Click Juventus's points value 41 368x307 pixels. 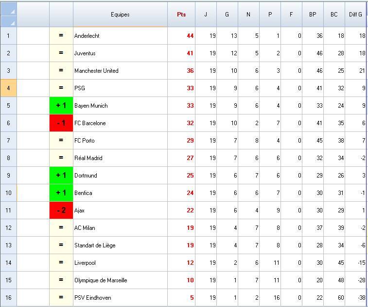click(x=190, y=53)
